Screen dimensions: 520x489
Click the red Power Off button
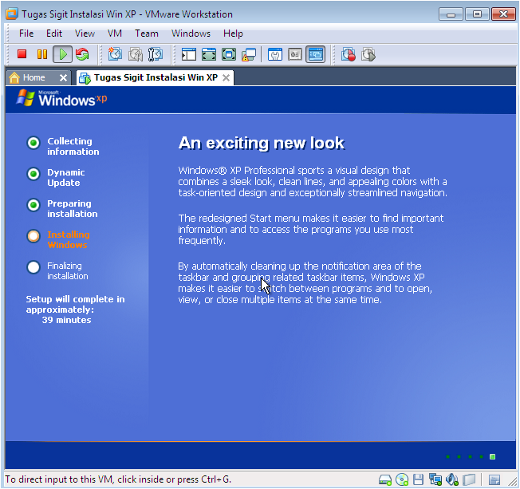tap(22, 54)
